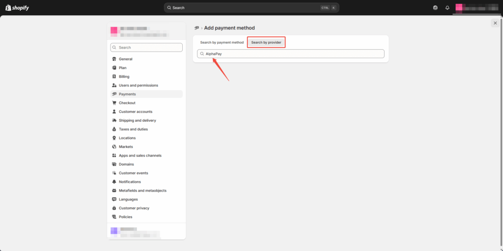
Task: Open Checkout settings
Action: click(x=127, y=103)
